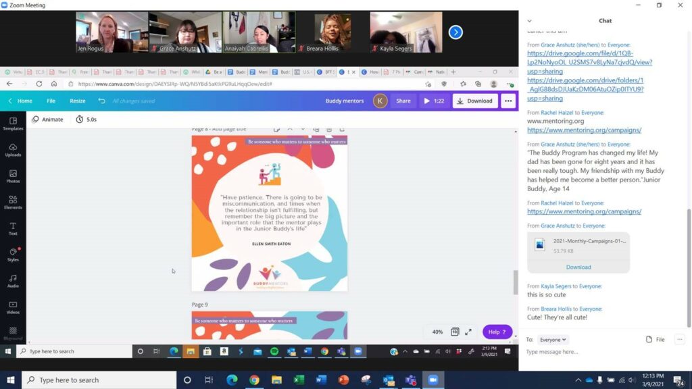
Task: Open a new browser tab
Action: [453, 72]
